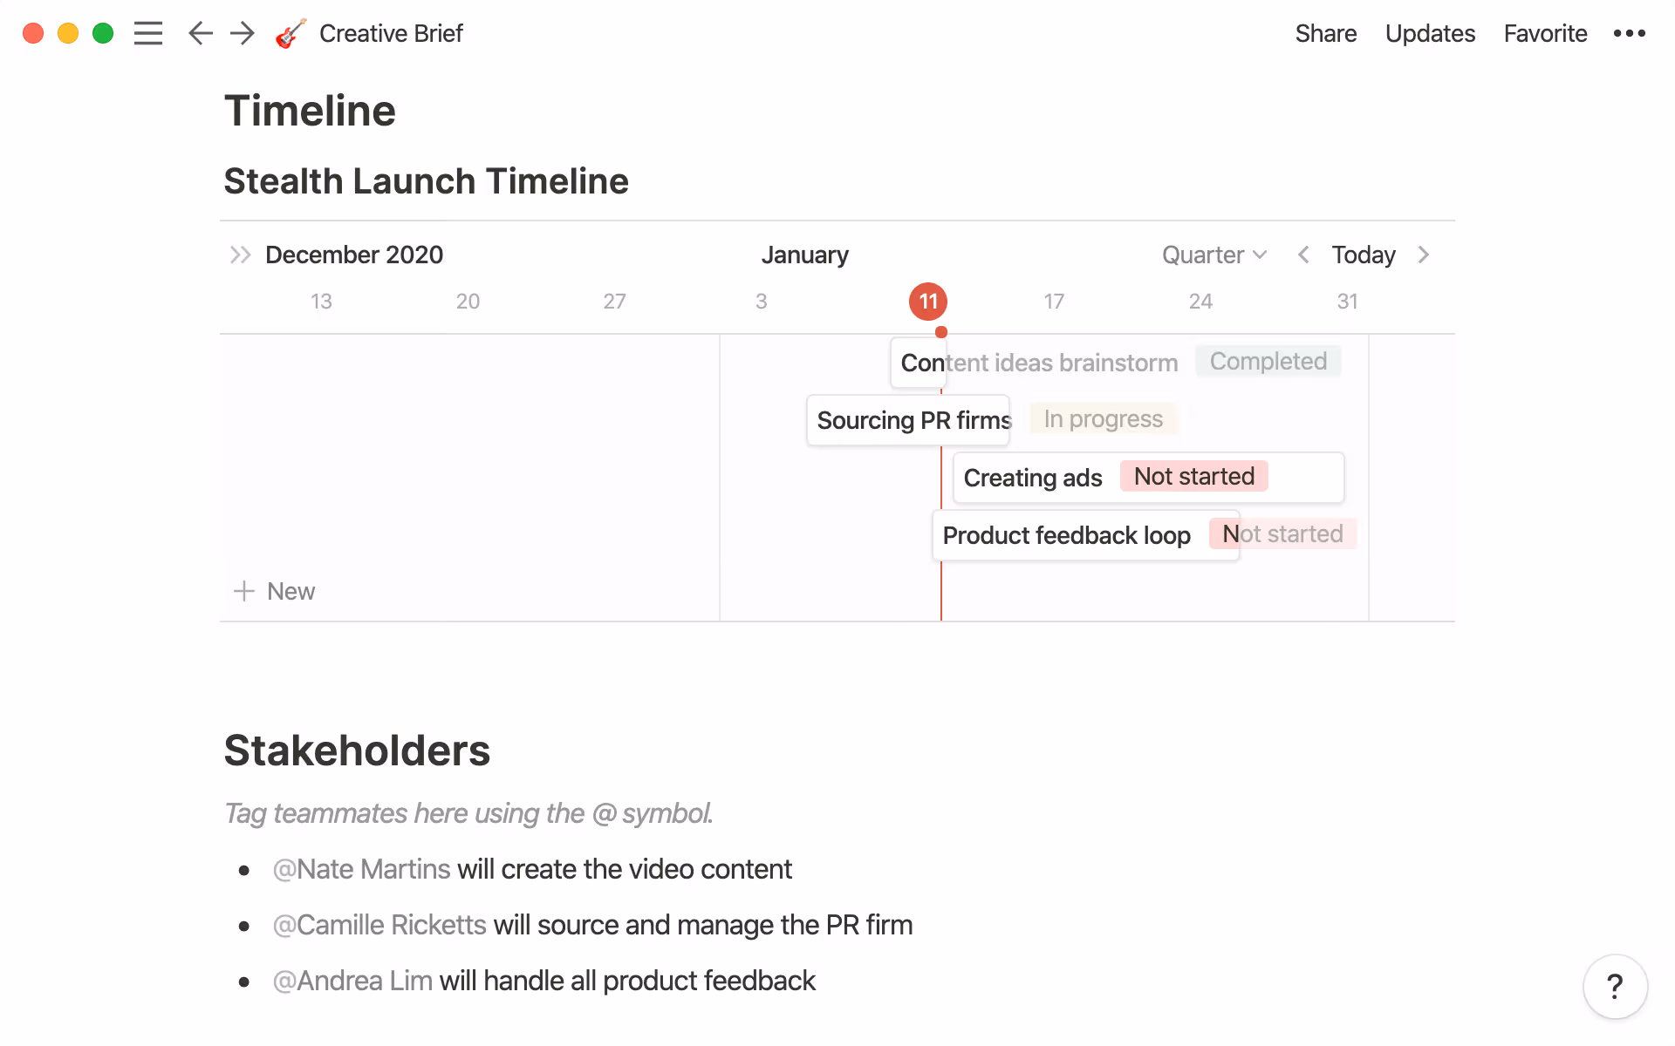Expand the timeline with the double chevron
The height and width of the screenshot is (1046, 1675).
(x=239, y=255)
